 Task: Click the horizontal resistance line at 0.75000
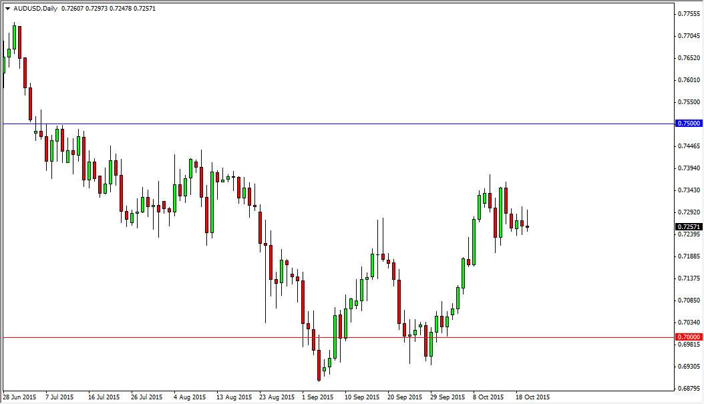(x=334, y=124)
